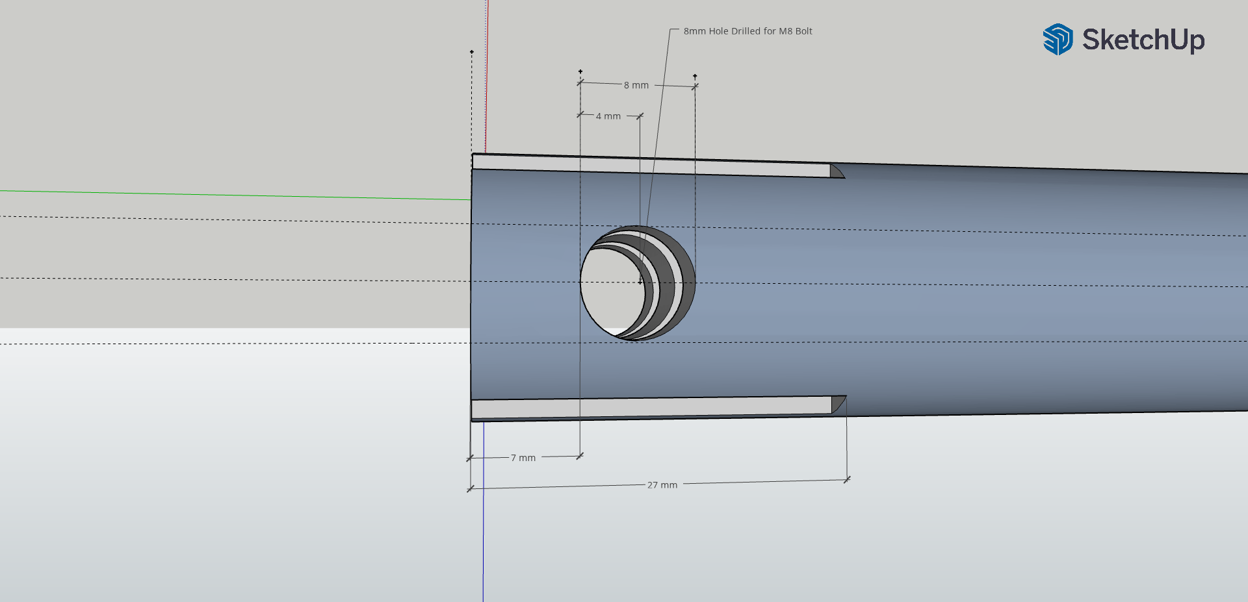Select the '7 mm' dimension label

coord(523,457)
